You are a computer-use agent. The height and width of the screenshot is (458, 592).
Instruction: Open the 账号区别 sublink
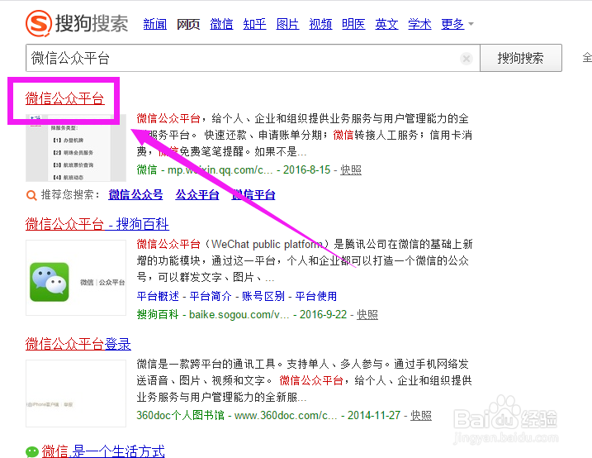pos(263,296)
